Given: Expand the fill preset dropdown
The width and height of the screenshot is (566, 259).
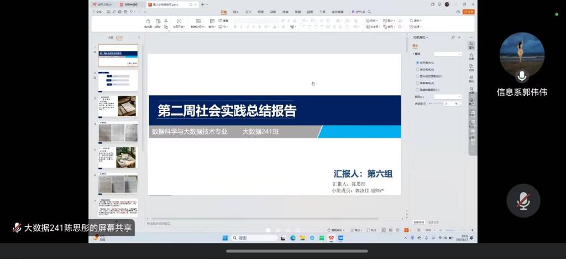Looking at the screenshot, I should pyautogui.click(x=448, y=54).
